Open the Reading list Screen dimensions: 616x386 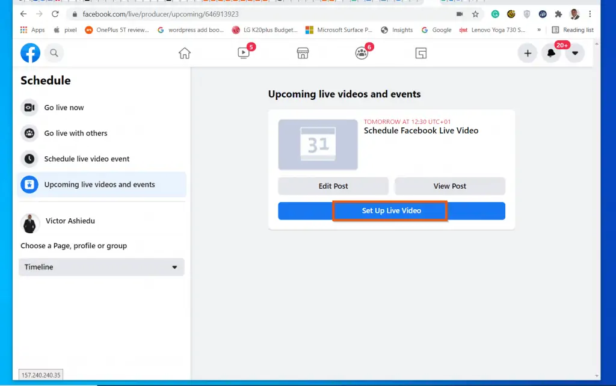coord(573,30)
